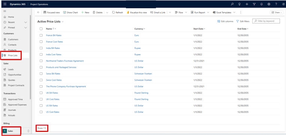Check the US Bill Rates row
This screenshot has height=136, width=286.
(41, 106)
